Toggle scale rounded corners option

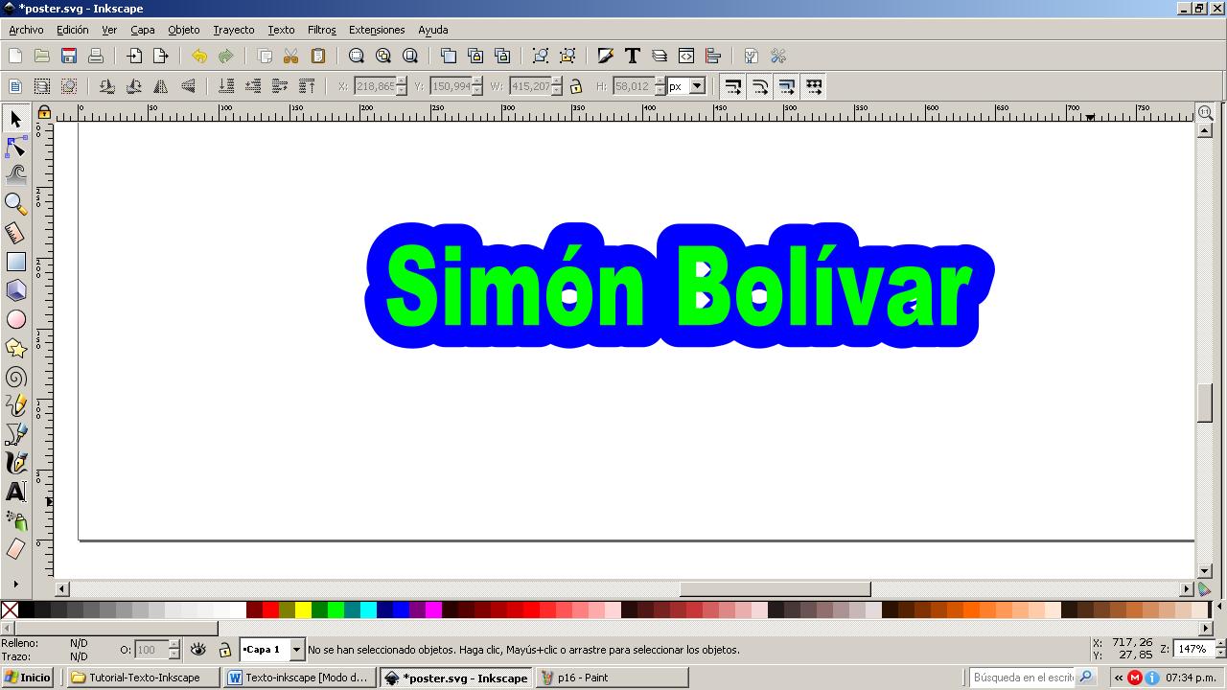760,86
